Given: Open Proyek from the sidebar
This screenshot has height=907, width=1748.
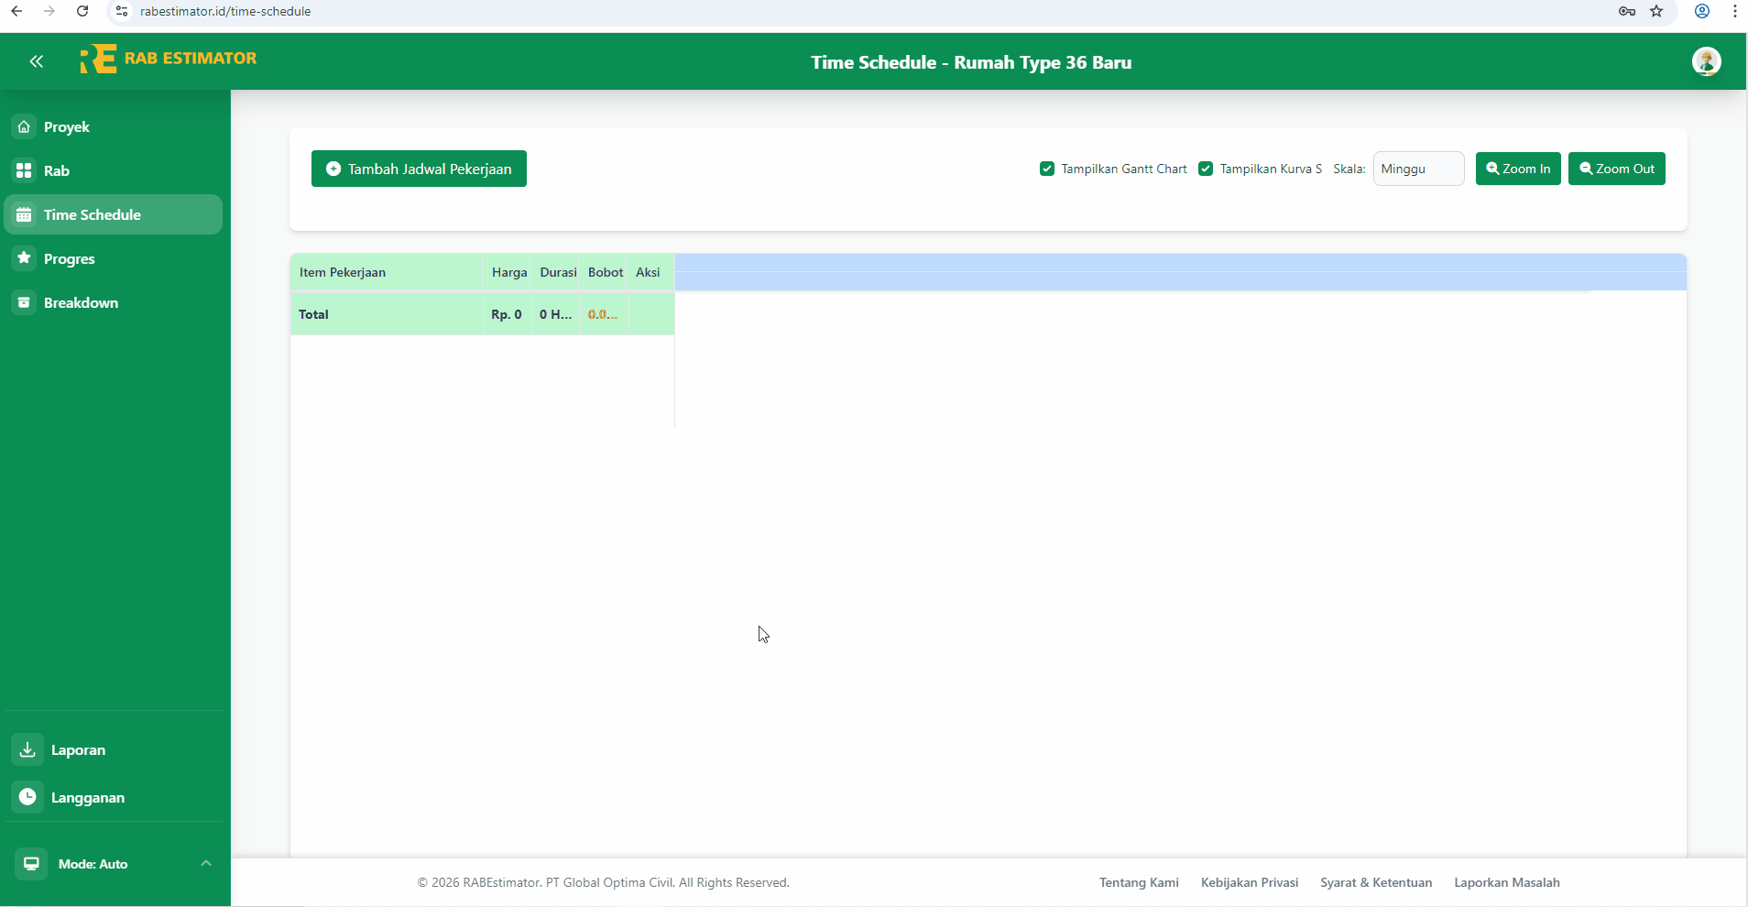Looking at the screenshot, I should tap(66, 126).
